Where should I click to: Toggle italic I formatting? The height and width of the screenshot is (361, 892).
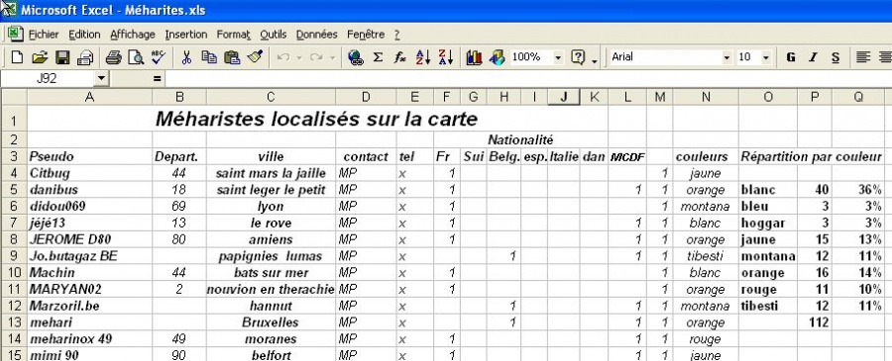coord(813,57)
